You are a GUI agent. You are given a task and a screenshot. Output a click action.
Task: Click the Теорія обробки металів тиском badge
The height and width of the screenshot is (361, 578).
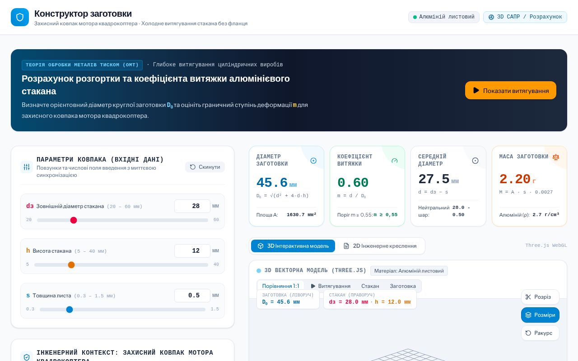pos(82,65)
